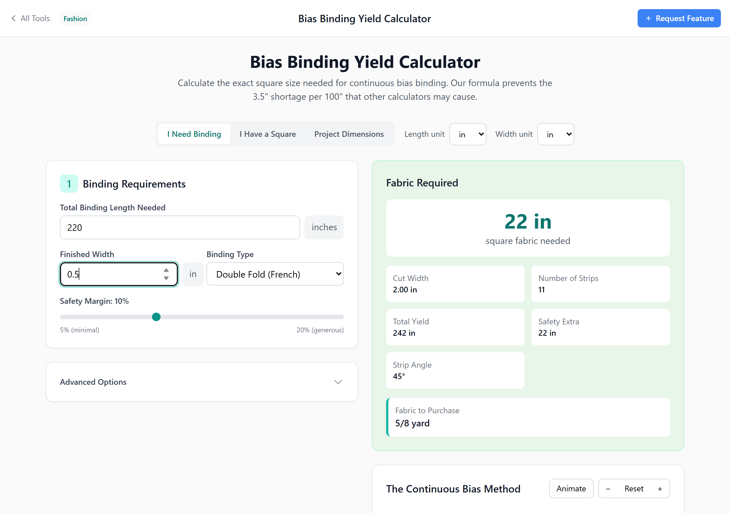The height and width of the screenshot is (513, 730).
Task: Select the I Need Binding tab
Action: (194, 134)
